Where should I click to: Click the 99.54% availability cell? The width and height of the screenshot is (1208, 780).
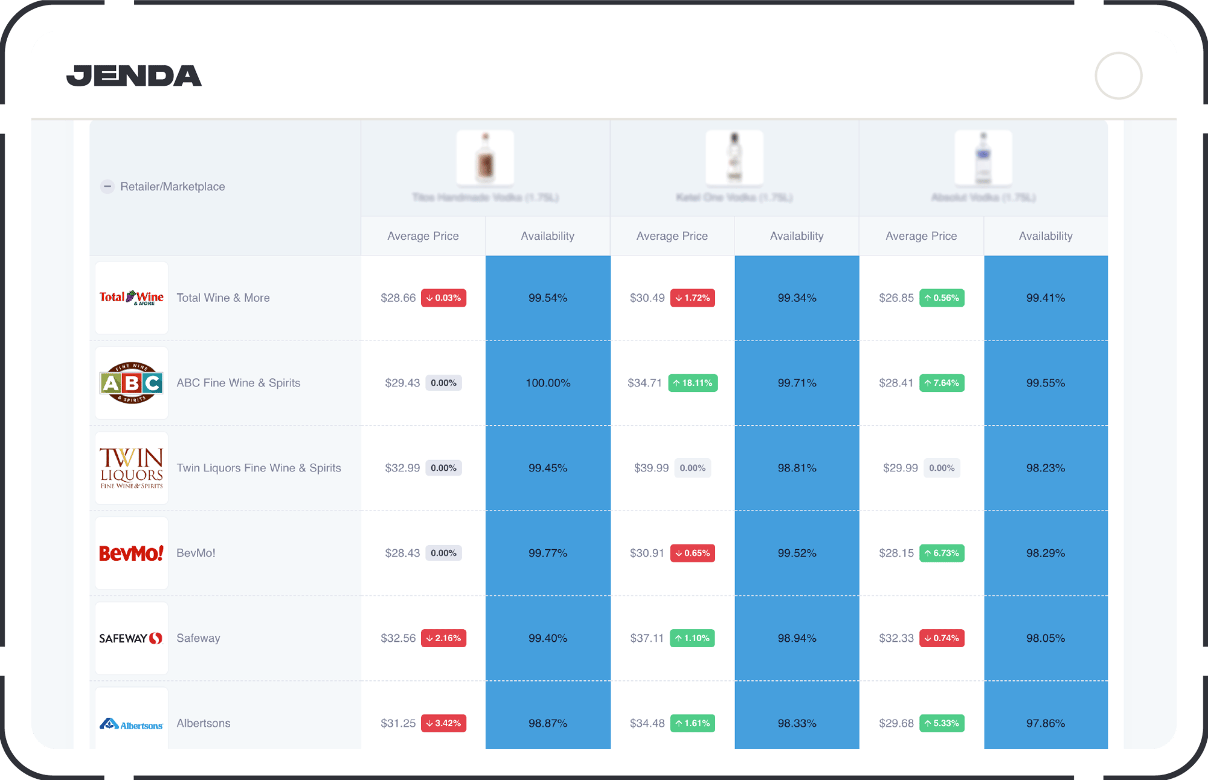pyautogui.click(x=548, y=298)
